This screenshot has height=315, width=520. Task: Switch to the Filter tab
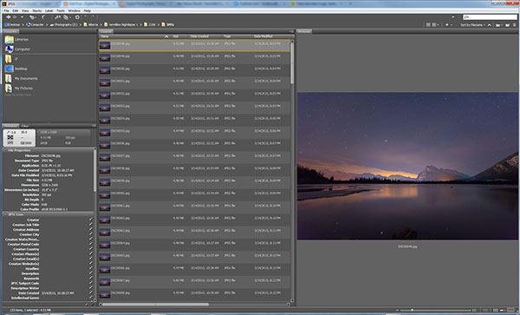click(x=25, y=126)
